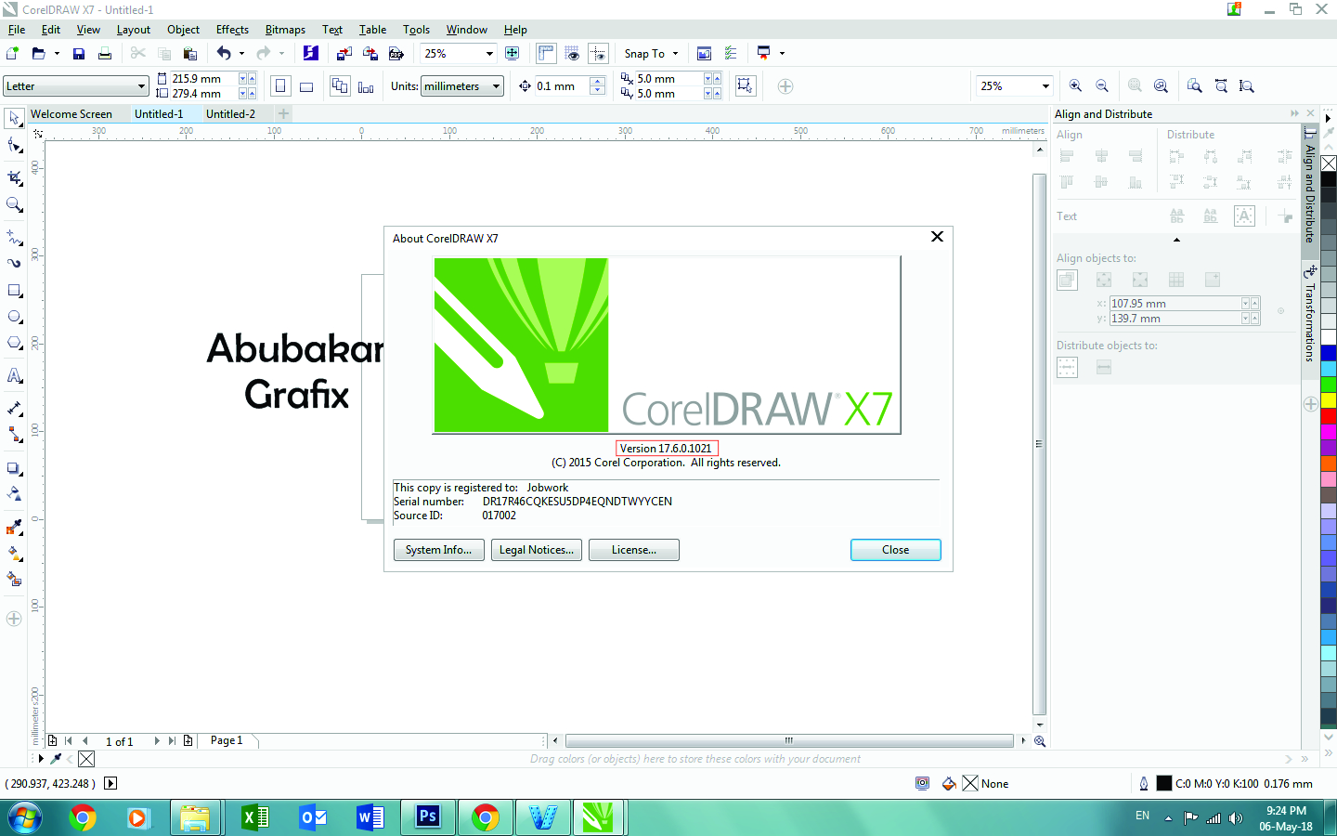Viewport: 1337px width, 836px height.
Task: Switch to the Welcome Screen tab
Action: point(71,114)
